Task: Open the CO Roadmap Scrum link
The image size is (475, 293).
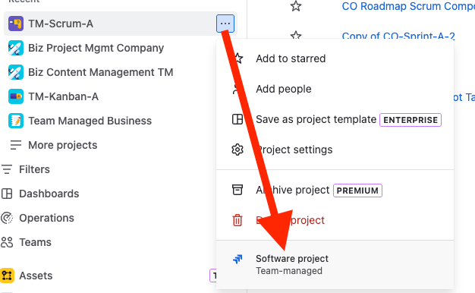Action: [408, 6]
